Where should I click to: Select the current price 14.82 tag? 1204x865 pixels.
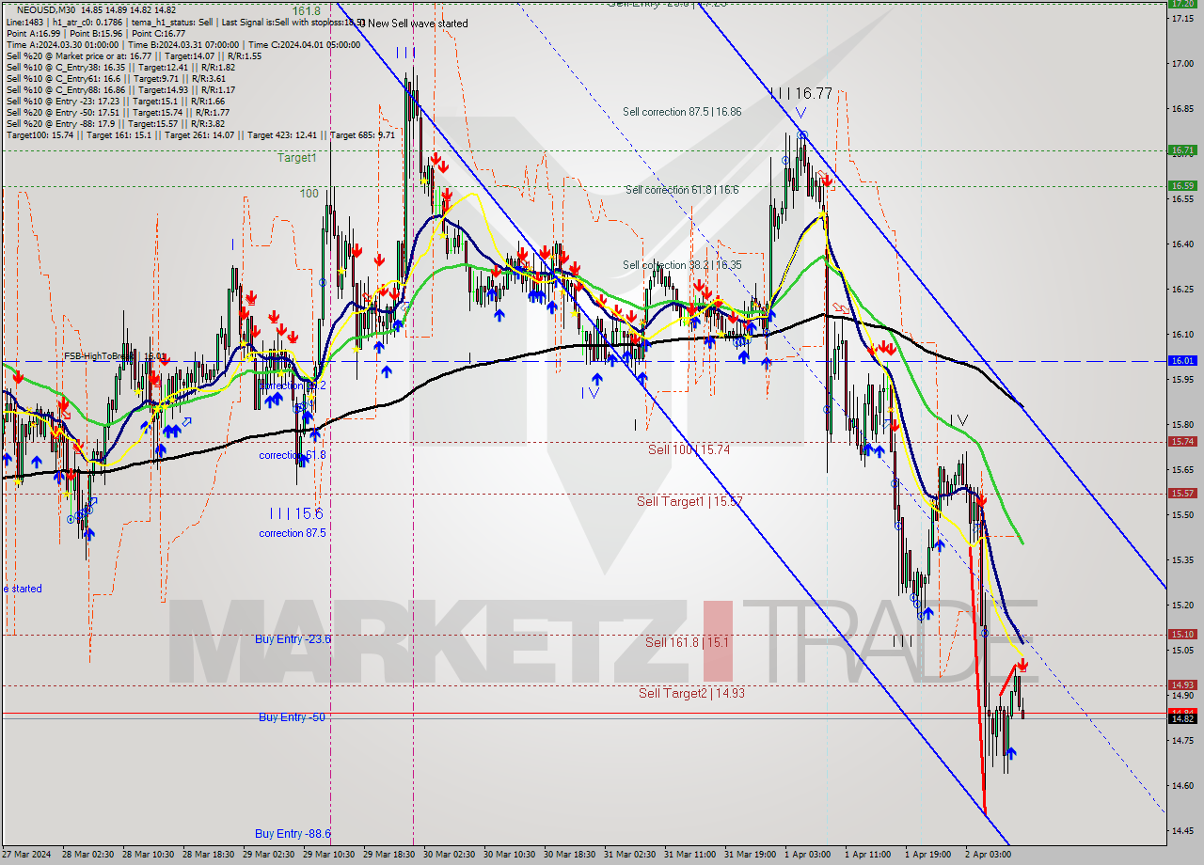point(1181,719)
